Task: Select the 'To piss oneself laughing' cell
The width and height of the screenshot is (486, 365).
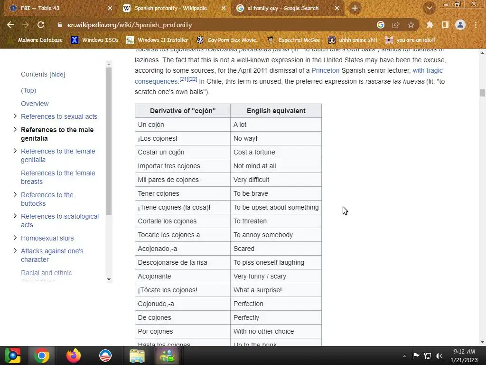Action: pos(276,262)
